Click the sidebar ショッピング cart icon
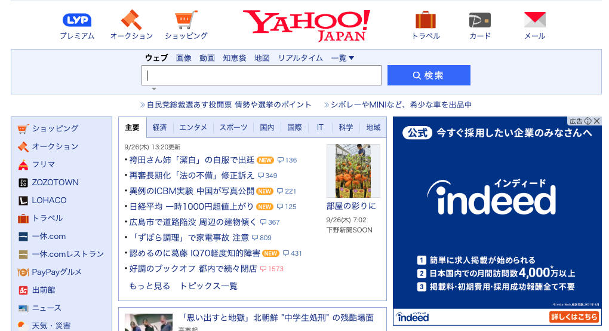609x331 pixels. click(x=23, y=128)
